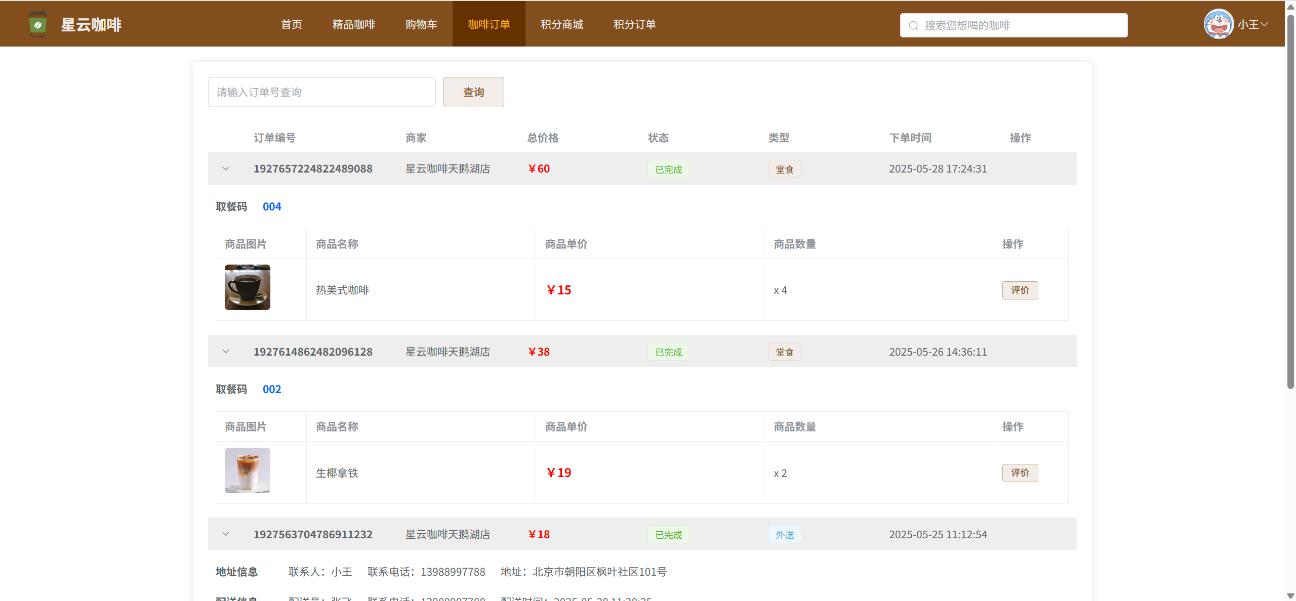The width and height of the screenshot is (1296, 601).
Task: Go to the 首页 nav tab
Action: click(x=292, y=24)
